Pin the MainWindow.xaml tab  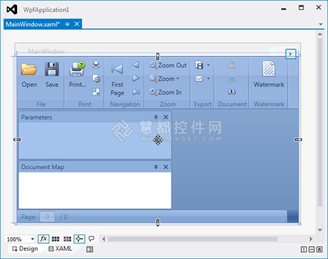(x=67, y=24)
